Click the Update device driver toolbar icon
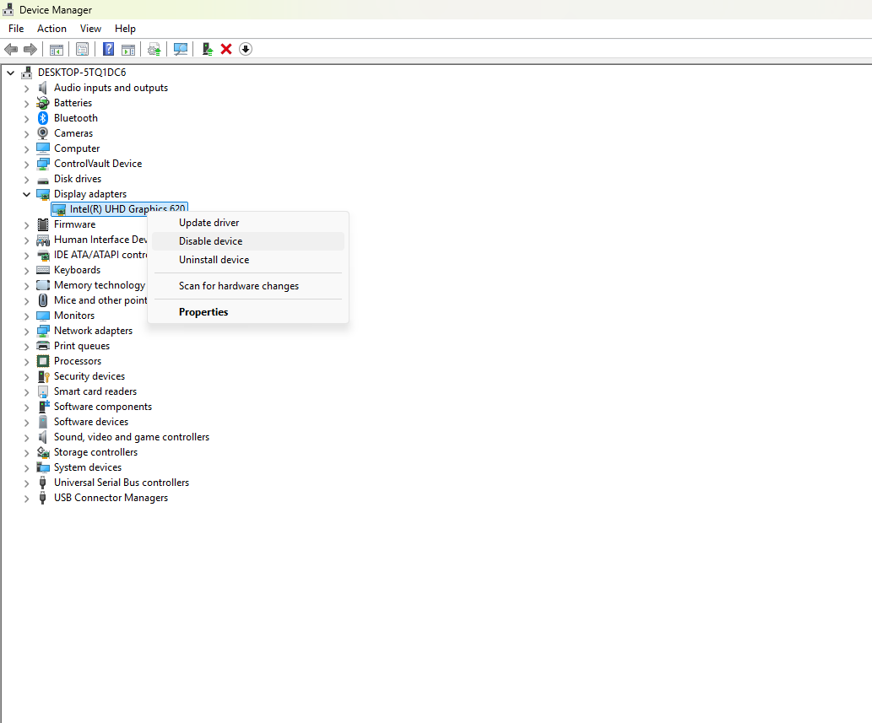 coord(208,50)
